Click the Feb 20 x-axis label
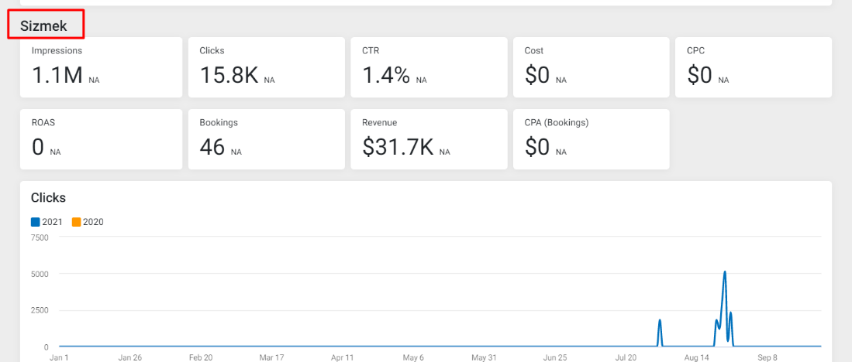This screenshot has height=362, width=852. point(201,357)
